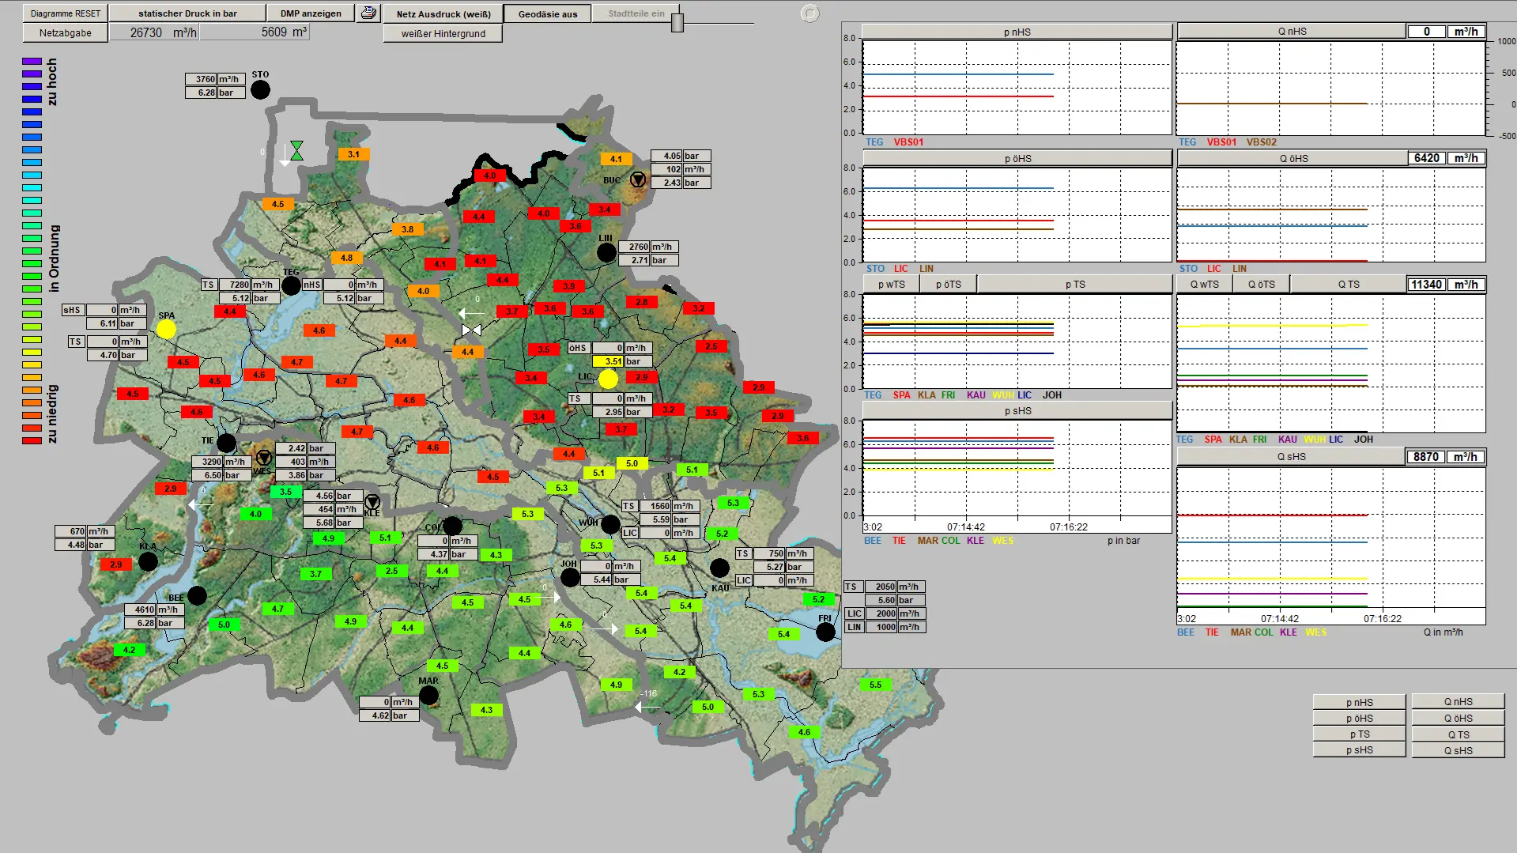Select the MAR station black circle

coord(428,696)
